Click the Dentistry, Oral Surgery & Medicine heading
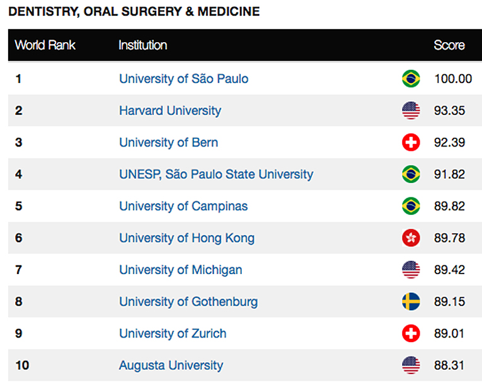 pos(134,11)
